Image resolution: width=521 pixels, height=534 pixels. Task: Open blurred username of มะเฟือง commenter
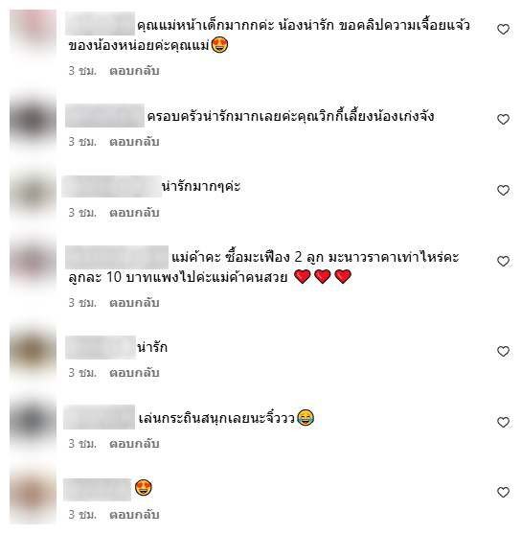pos(117,257)
